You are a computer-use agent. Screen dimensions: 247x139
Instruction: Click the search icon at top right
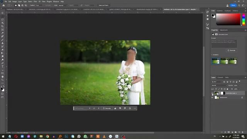coord(239,5)
